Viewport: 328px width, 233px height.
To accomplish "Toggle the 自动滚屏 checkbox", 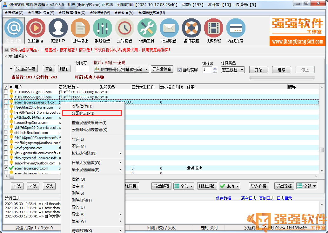I will [179, 70].
